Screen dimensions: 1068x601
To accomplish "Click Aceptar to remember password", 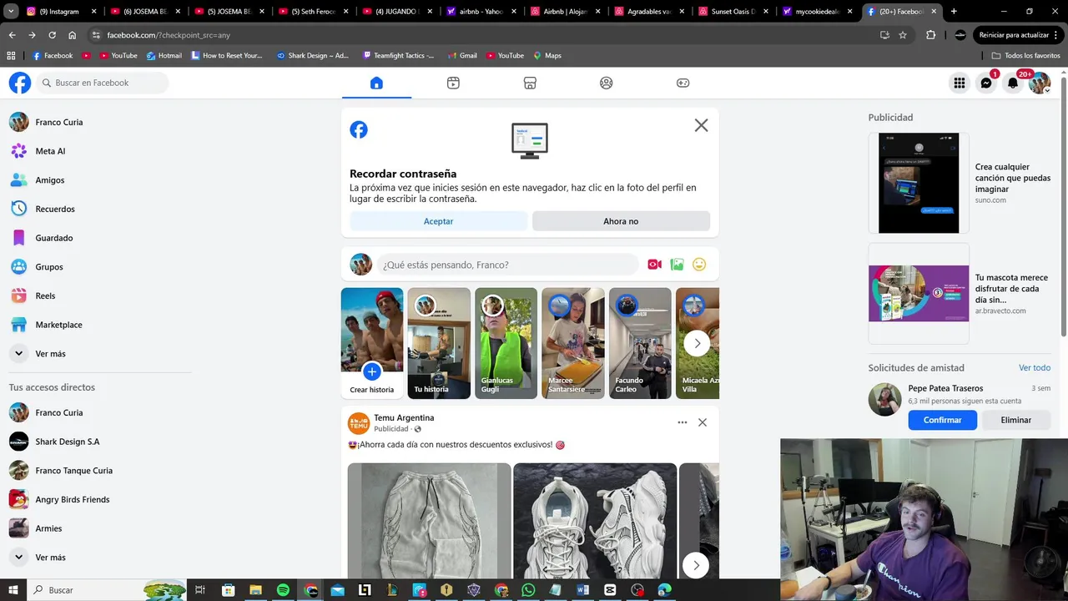I will coord(438,221).
